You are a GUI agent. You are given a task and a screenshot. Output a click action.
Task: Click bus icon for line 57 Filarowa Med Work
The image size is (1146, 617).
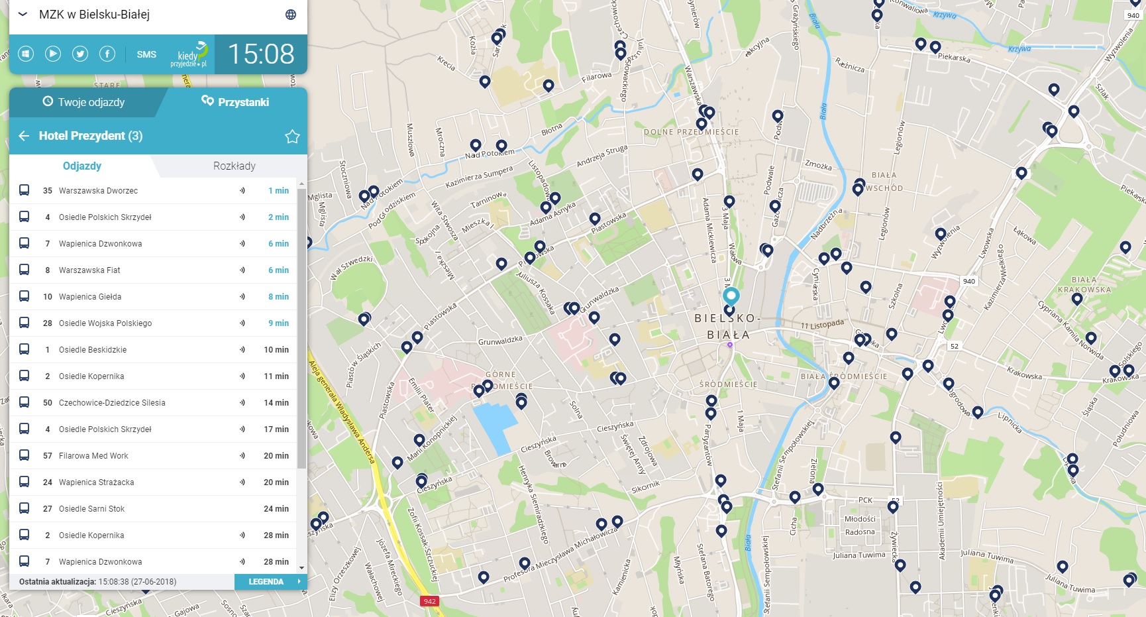[x=24, y=455]
